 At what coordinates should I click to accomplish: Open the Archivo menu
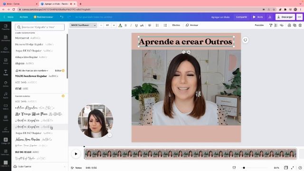24,17
